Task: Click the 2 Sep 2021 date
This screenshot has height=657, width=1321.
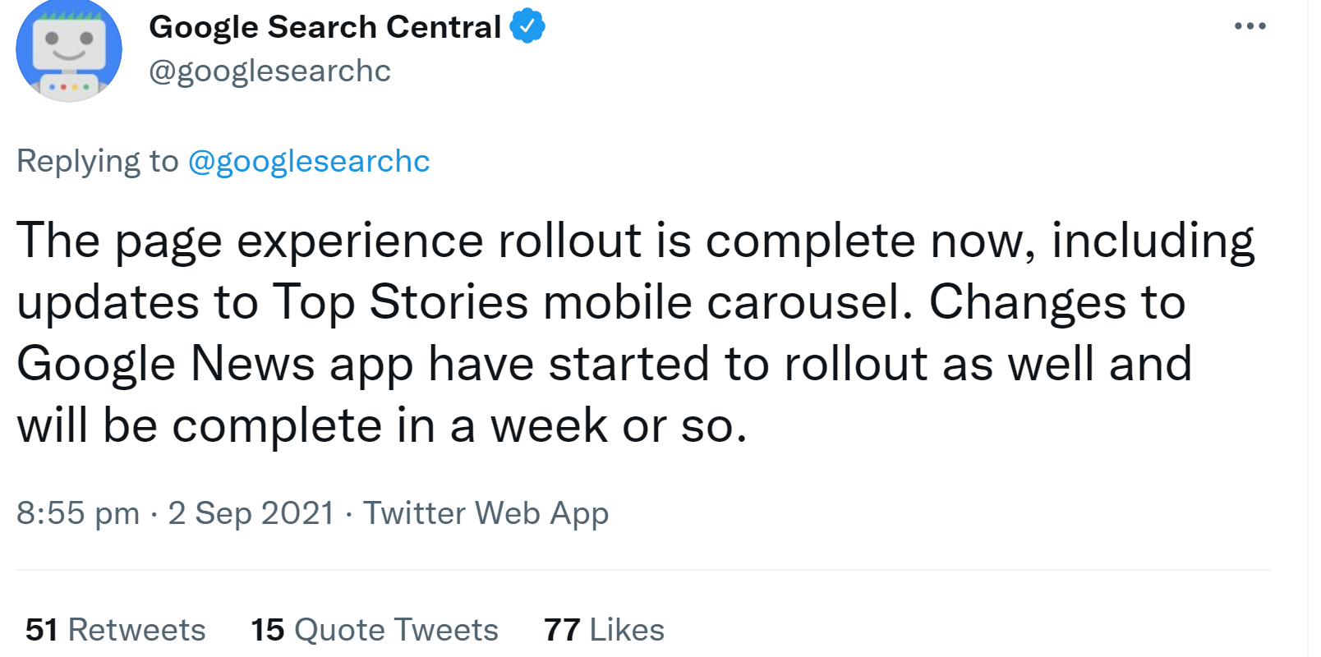Action: tap(251, 513)
